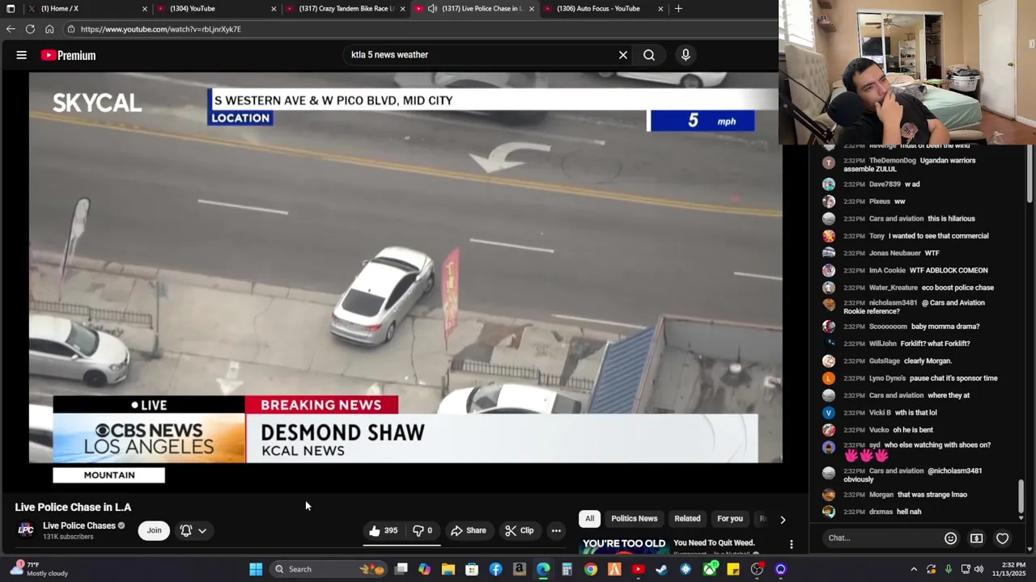
Task: Select the All filter chip
Action: (x=589, y=519)
